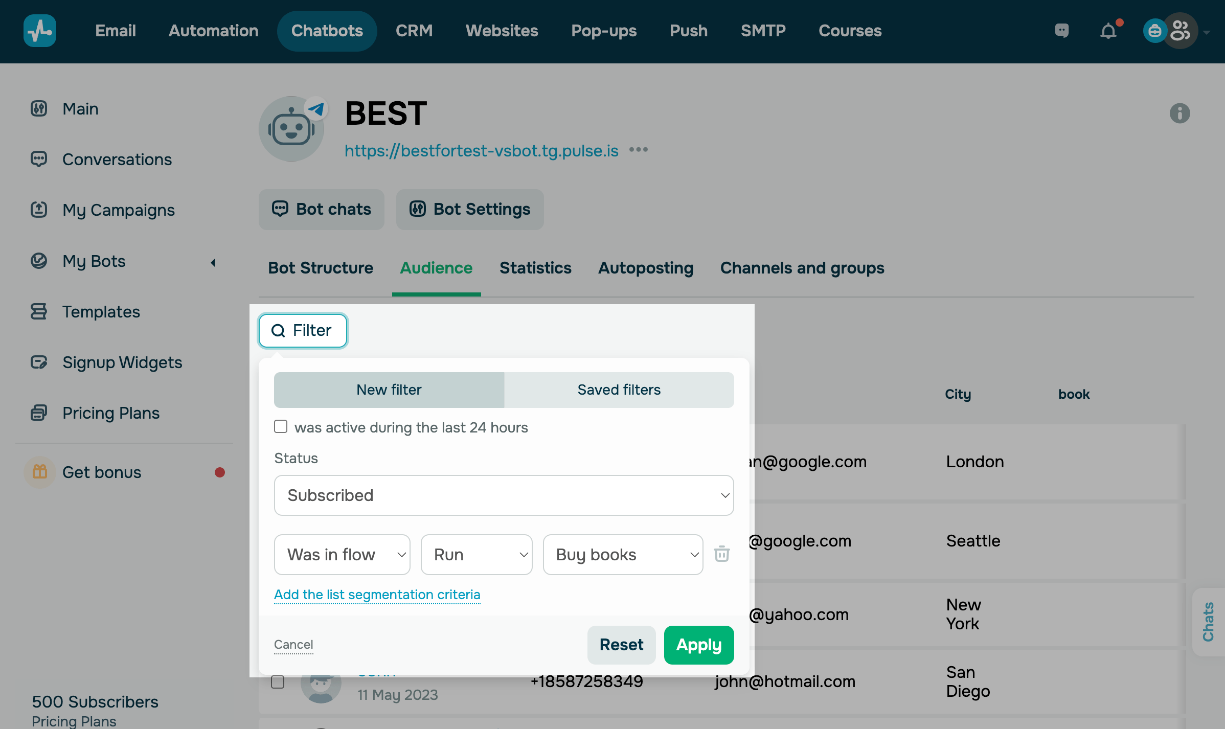
Task: Open the three-dots menu next to bot URL
Action: tap(639, 150)
